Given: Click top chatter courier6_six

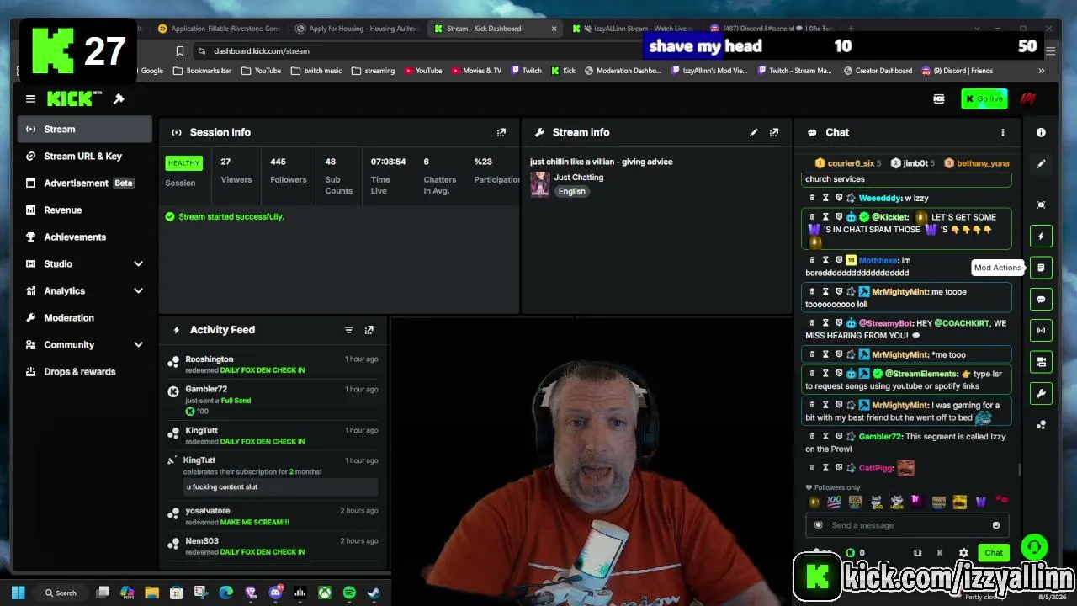Looking at the screenshot, I should pyautogui.click(x=851, y=163).
